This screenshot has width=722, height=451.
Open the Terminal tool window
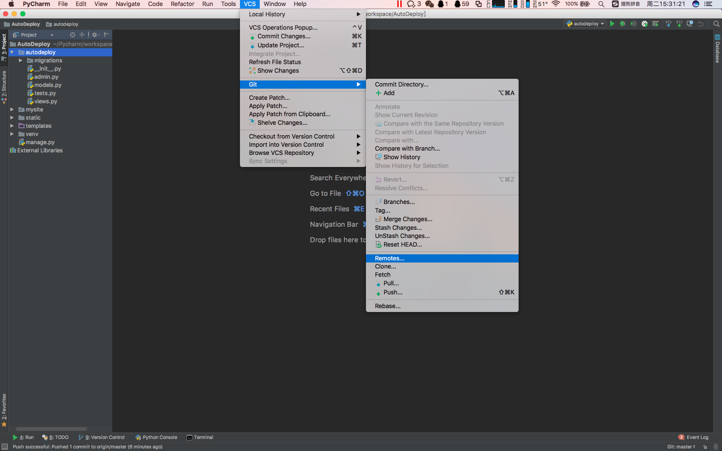[x=200, y=437]
